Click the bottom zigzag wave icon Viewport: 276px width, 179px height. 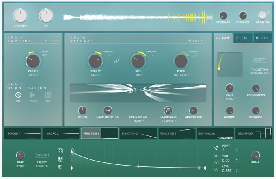point(216,170)
